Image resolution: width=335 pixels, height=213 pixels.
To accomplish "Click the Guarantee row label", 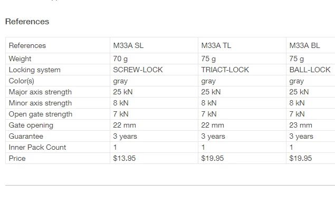I will (x=26, y=136).
